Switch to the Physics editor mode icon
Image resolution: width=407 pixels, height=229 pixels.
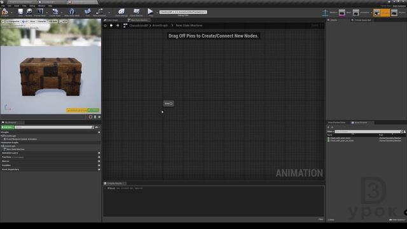coord(394,13)
